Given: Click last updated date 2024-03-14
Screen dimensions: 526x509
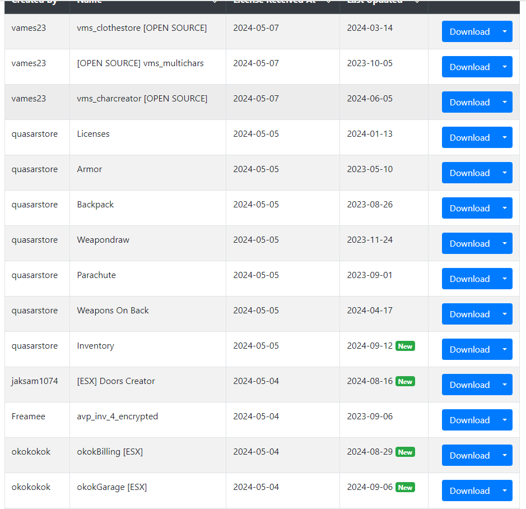Looking at the screenshot, I should click(x=370, y=28).
